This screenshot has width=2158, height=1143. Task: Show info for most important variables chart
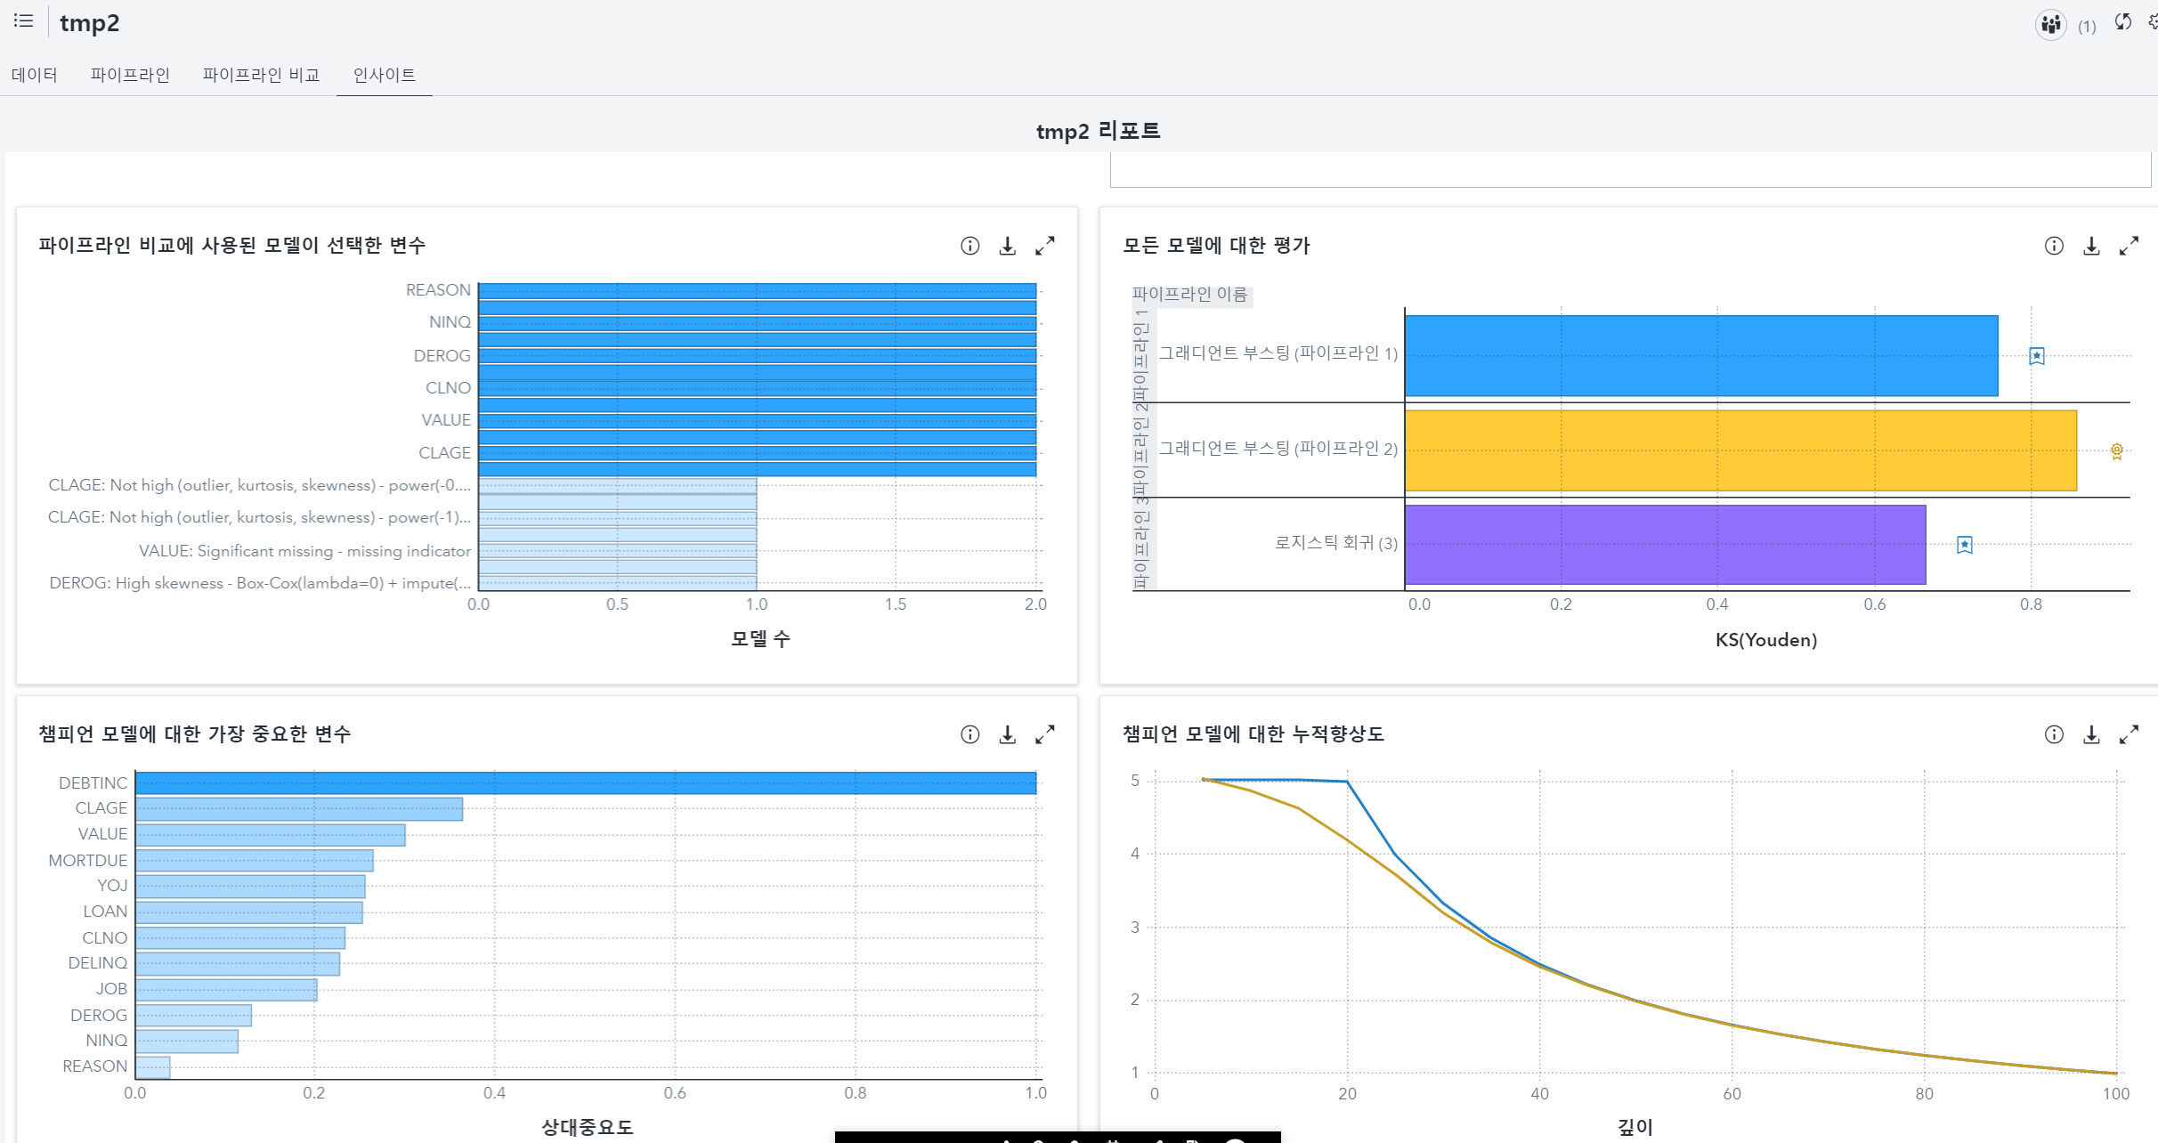coord(969,734)
